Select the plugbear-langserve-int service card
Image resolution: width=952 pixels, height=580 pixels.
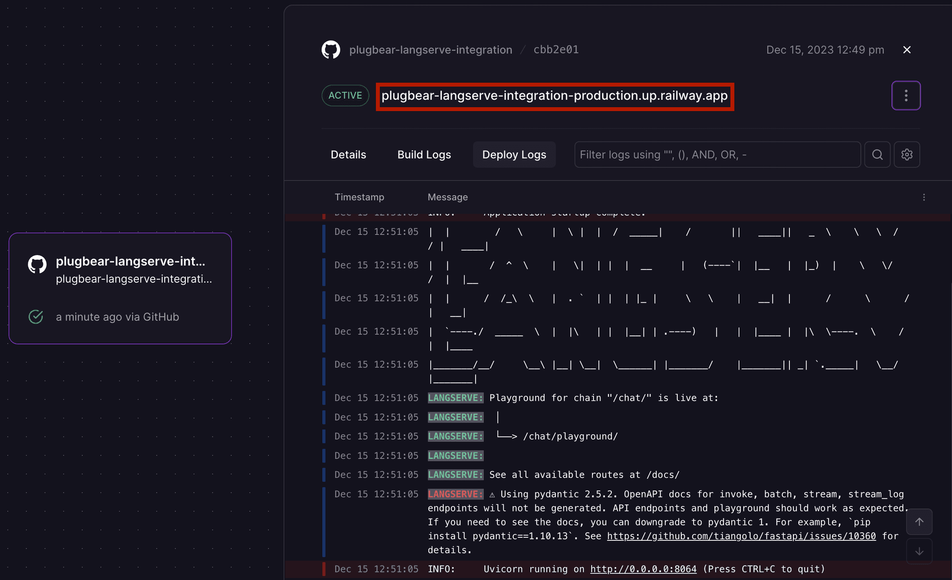[120, 288]
